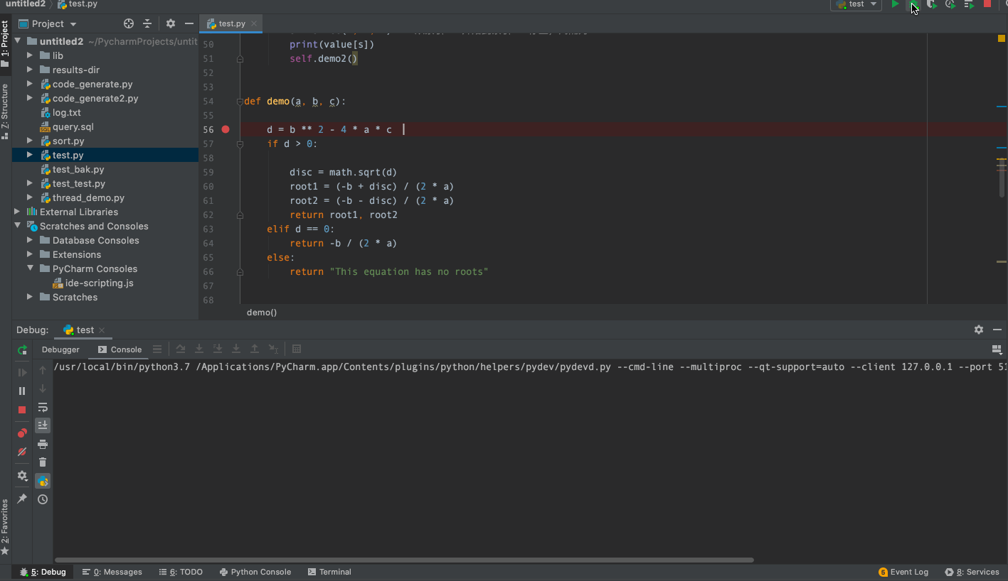
Task: Rerun the test debug session
Action: click(22, 349)
